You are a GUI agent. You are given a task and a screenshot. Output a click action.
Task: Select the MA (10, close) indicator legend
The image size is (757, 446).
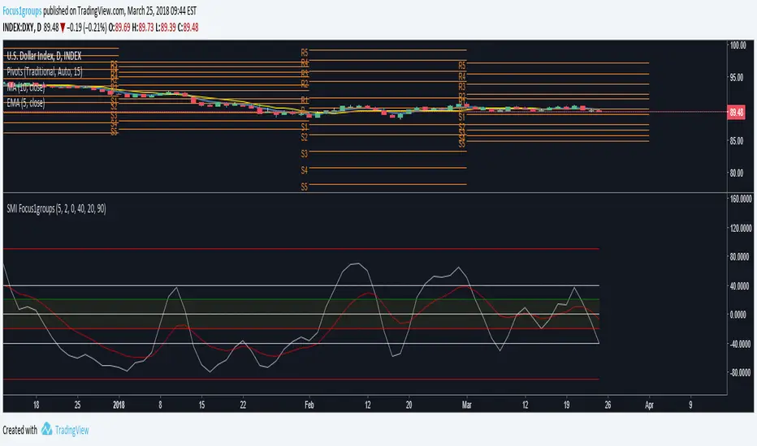point(26,88)
